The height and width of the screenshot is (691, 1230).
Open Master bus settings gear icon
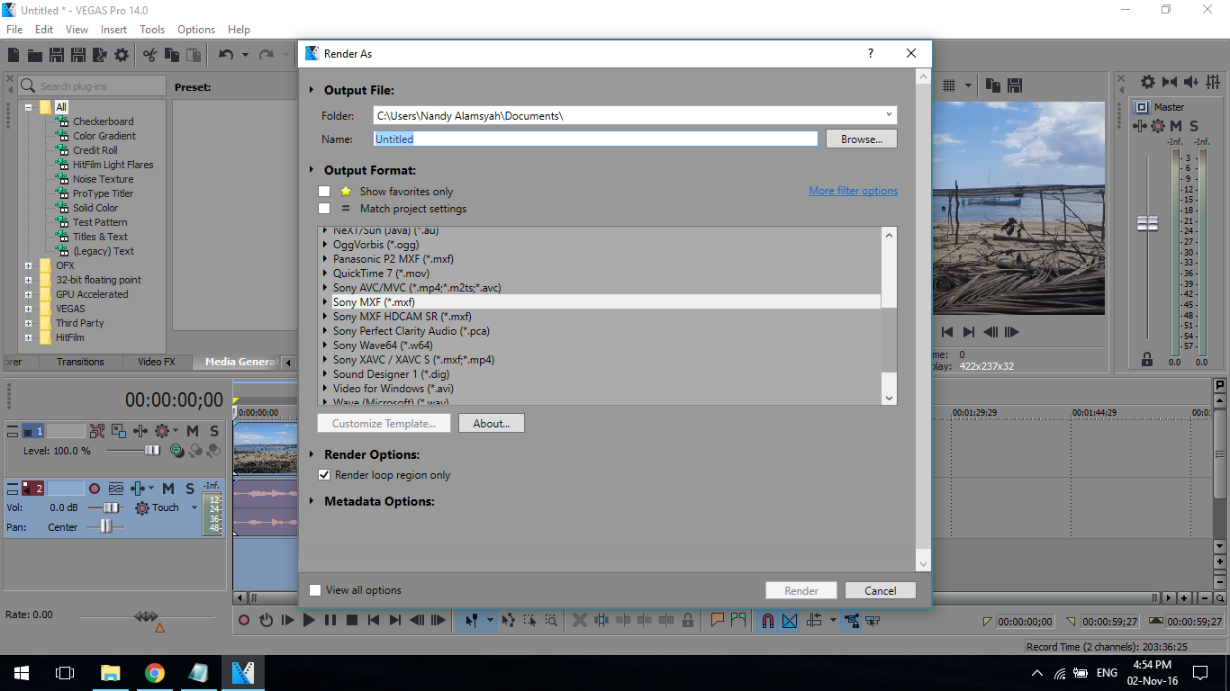(1148, 82)
